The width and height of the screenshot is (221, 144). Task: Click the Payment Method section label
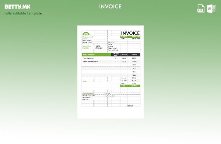[x=88, y=94]
